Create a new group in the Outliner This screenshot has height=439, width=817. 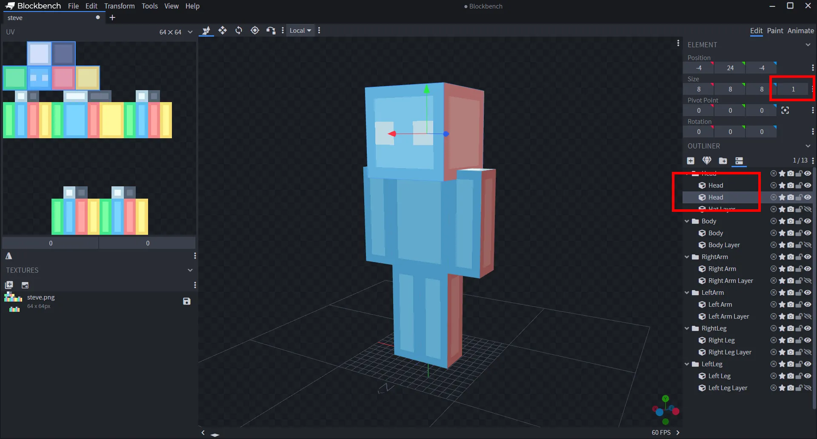(x=723, y=161)
